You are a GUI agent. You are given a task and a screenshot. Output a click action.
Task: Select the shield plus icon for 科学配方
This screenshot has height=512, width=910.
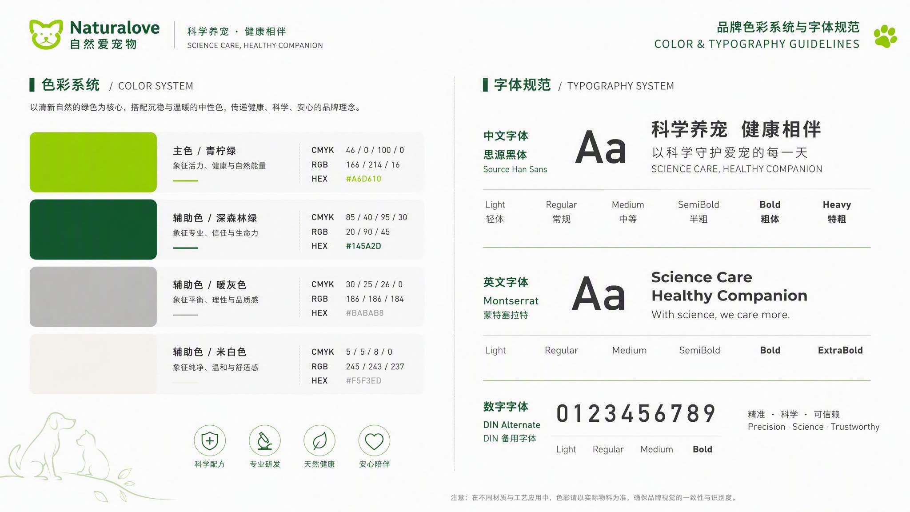tap(210, 441)
